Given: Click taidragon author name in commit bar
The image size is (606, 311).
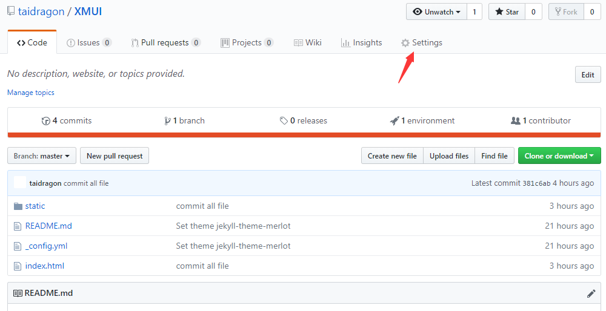Looking at the screenshot, I should [x=45, y=183].
